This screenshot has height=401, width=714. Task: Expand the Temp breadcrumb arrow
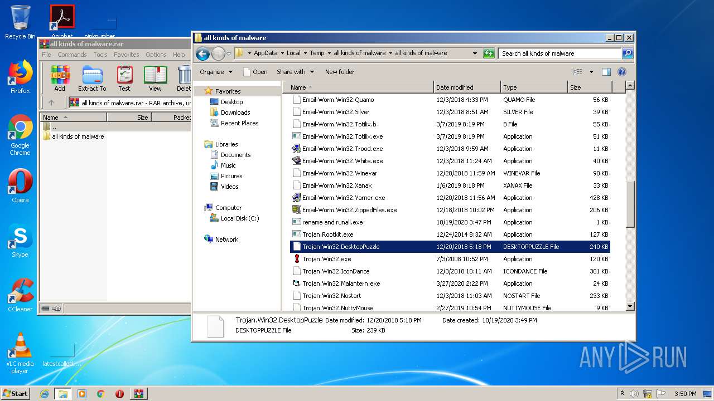click(329, 53)
